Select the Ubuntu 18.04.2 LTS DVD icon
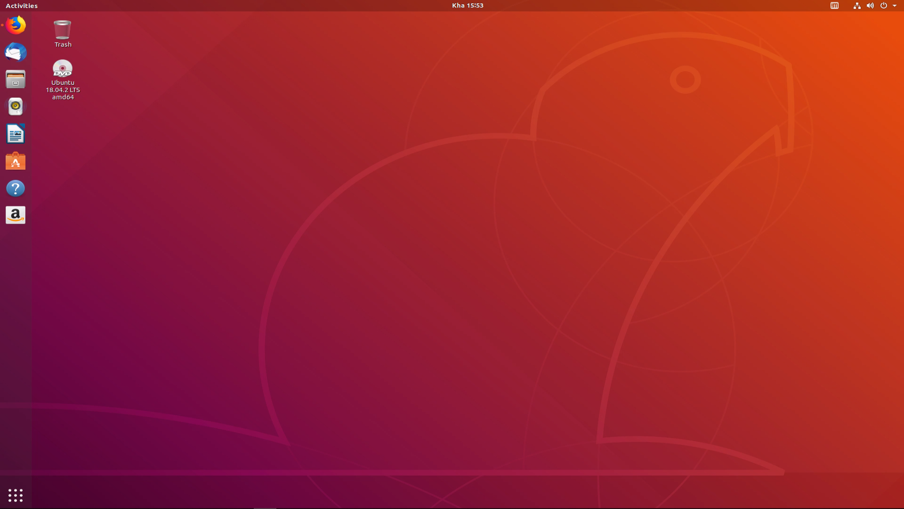The image size is (904, 509). [x=63, y=68]
